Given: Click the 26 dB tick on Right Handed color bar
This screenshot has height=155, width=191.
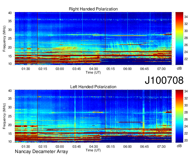Looking at the screenshot, I should 186,45.
